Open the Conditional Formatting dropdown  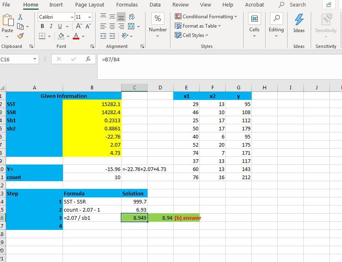(206, 16)
